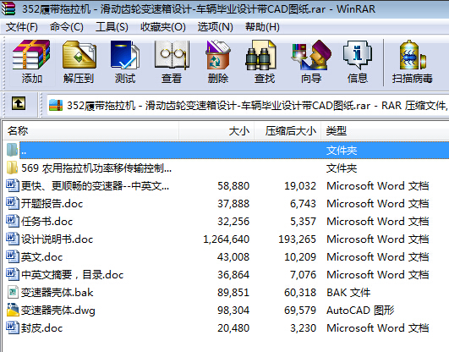Click the archive path address field
The image size is (449, 352).
(x=248, y=105)
